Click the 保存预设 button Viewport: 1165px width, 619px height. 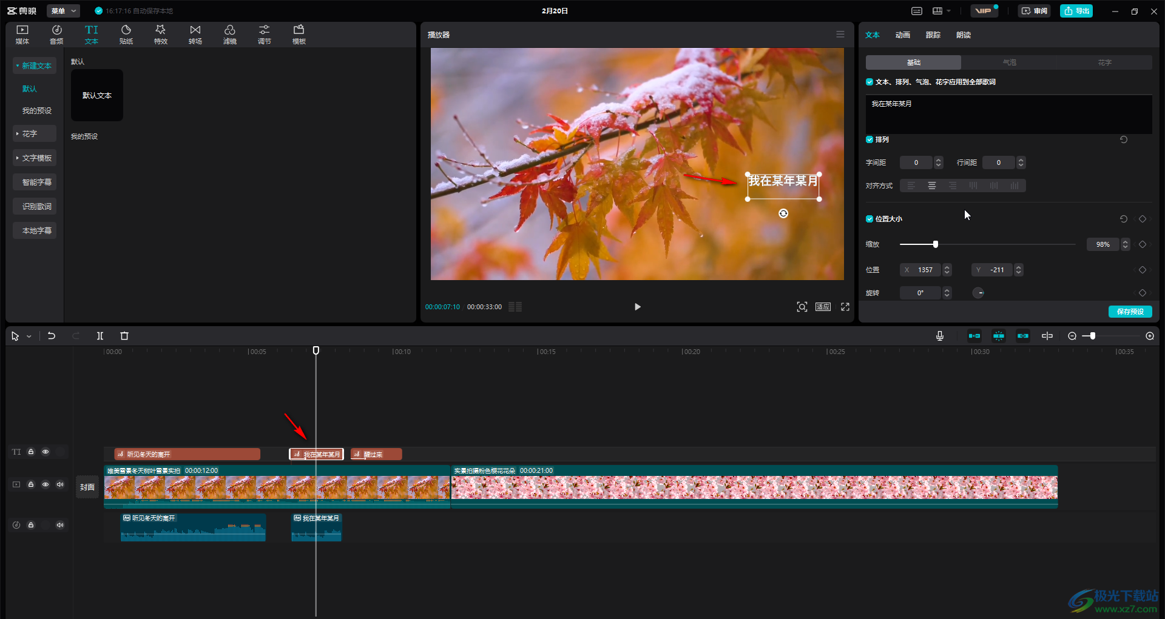click(1130, 312)
